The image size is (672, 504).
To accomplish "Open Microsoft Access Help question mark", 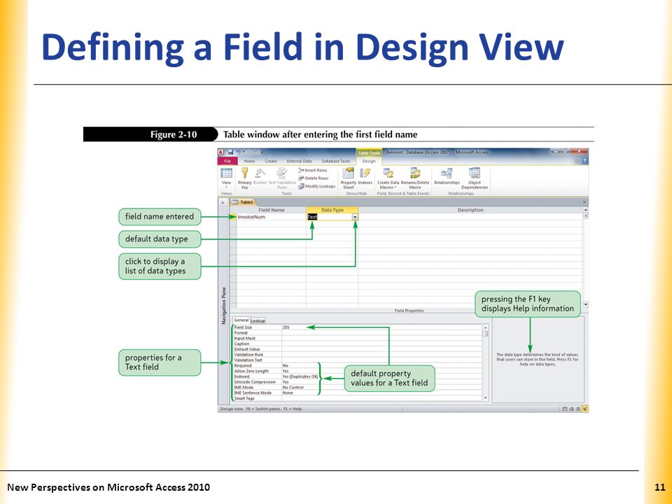I will [585, 161].
